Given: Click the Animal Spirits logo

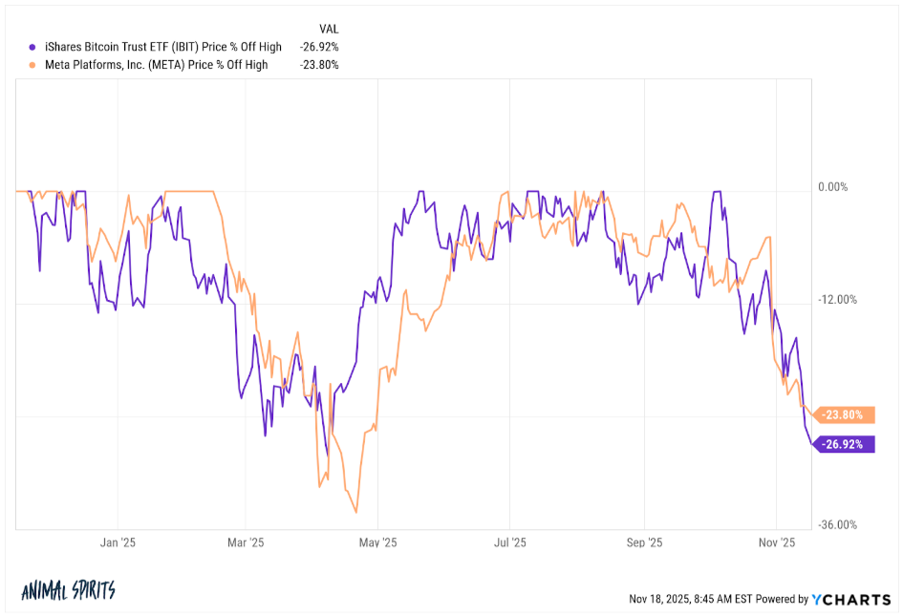Looking at the screenshot, I should pyautogui.click(x=68, y=590).
